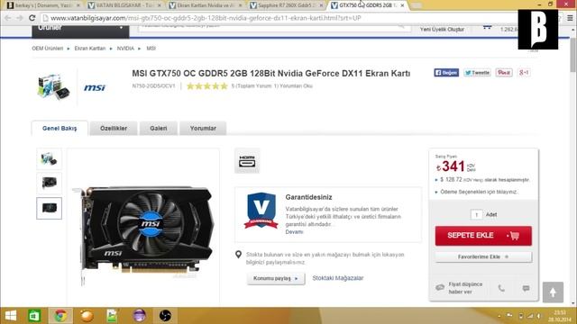Click the location pin icon near stock text
This screenshot has width=577, height=324.
(x=238, y=254)
